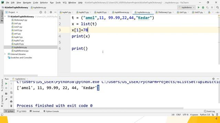220x123 pixels.
Task: Switch to List1.py editor tab
Action: 183,12
